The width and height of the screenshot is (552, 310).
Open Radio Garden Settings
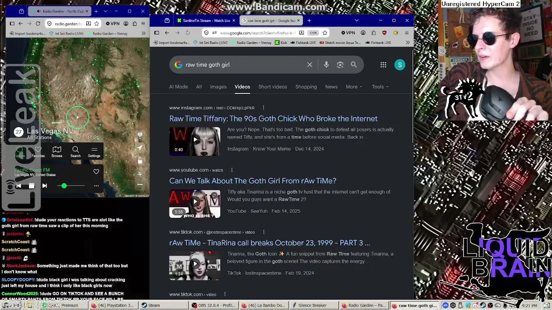coord(94,152)
